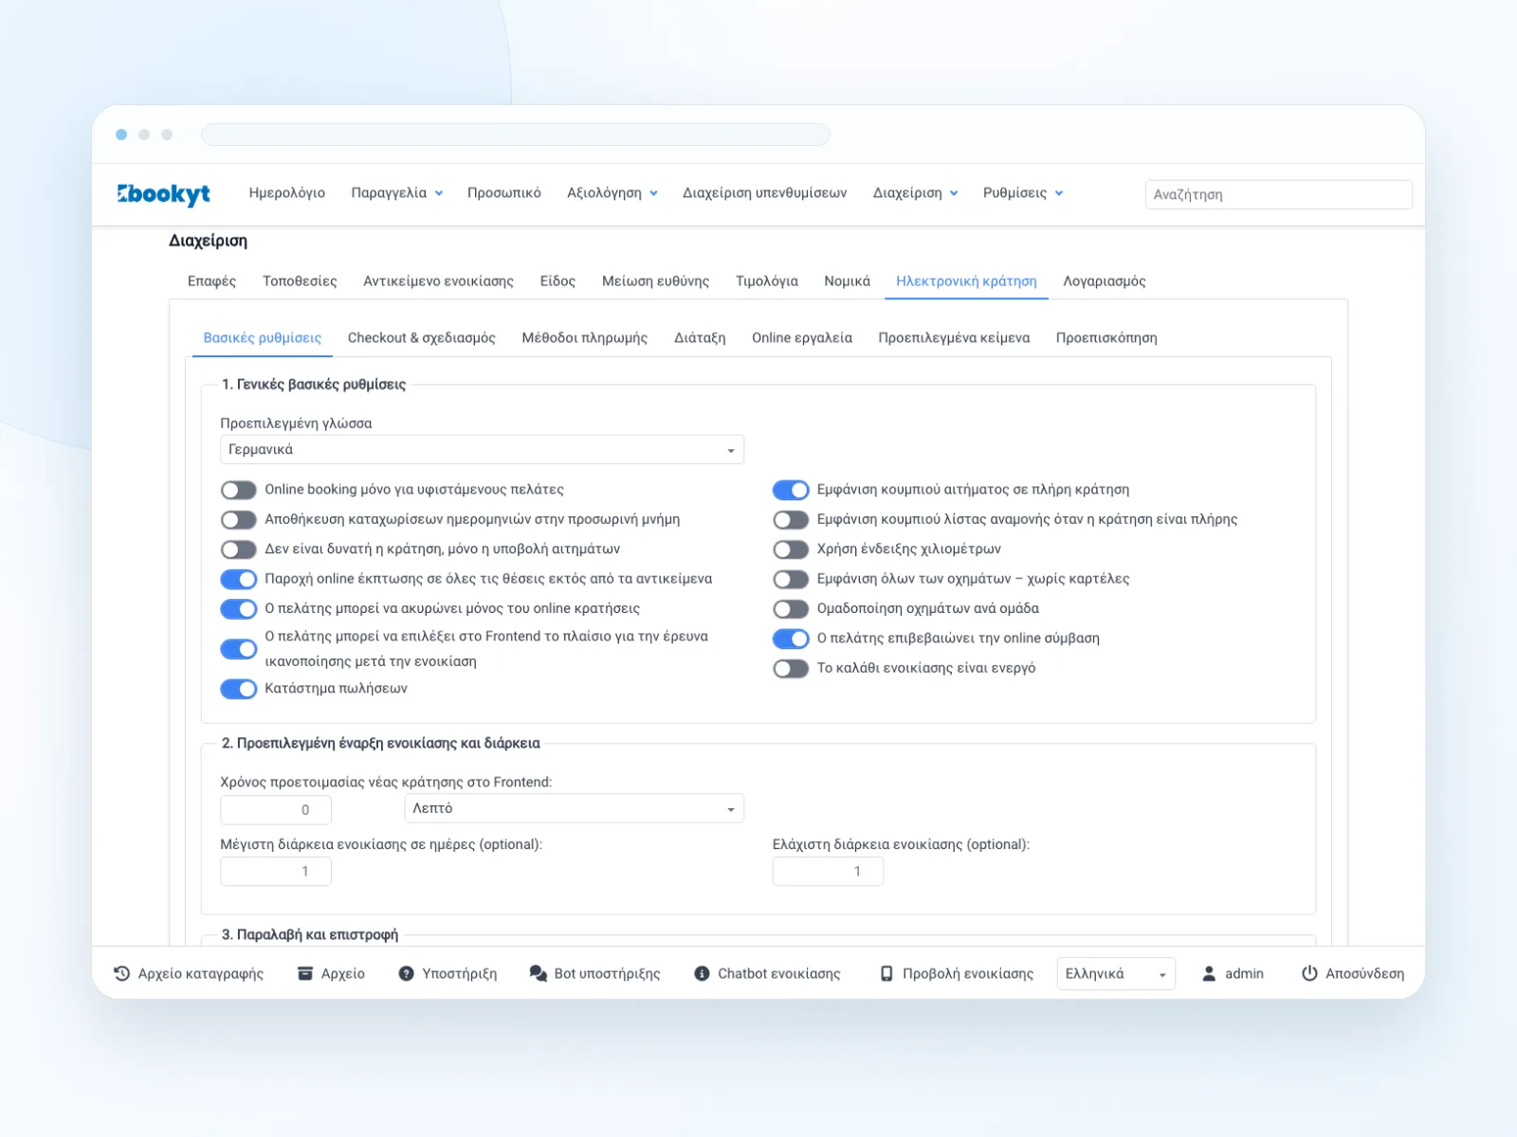Click the log history clock icon
The image size is (1517, 1137).
(x=122, y=973)
